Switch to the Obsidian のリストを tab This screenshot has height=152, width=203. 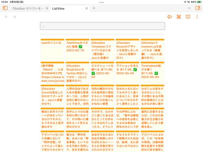coord(28,9)
